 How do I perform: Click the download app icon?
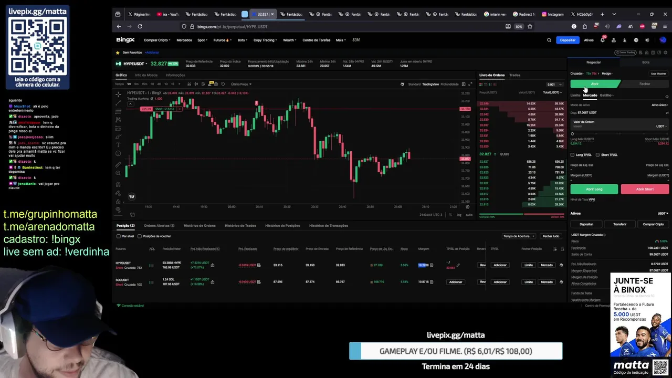point(625,40)
